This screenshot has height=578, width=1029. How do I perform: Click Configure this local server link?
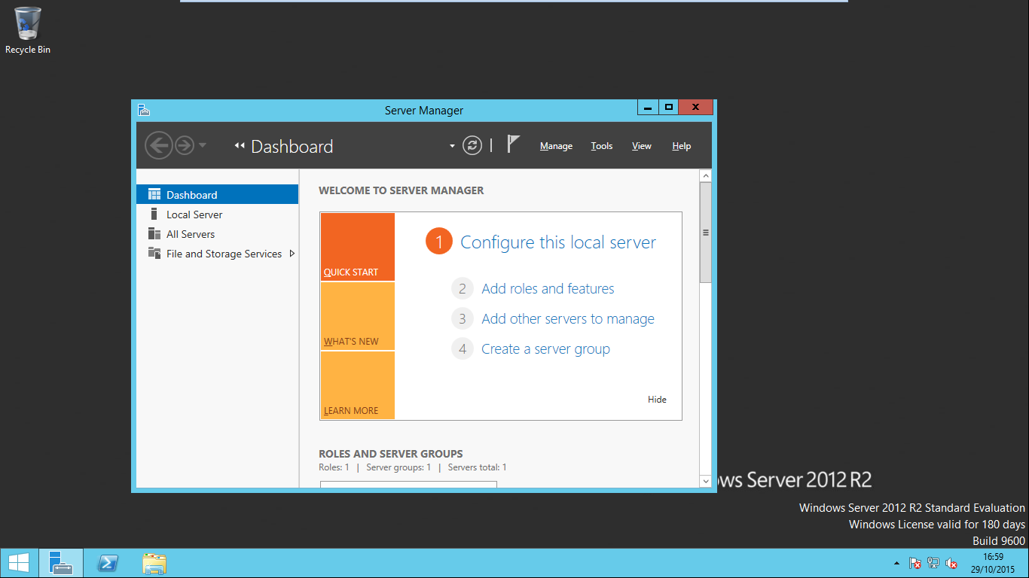click(x=558, y=242)
